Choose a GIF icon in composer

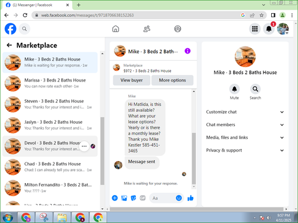[142, 198]
